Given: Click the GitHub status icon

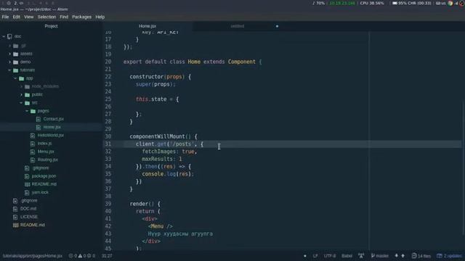Looking at the screenshot, I should point(361,256).
